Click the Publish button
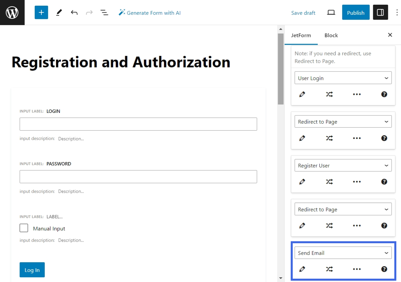 tap(356, 13)
